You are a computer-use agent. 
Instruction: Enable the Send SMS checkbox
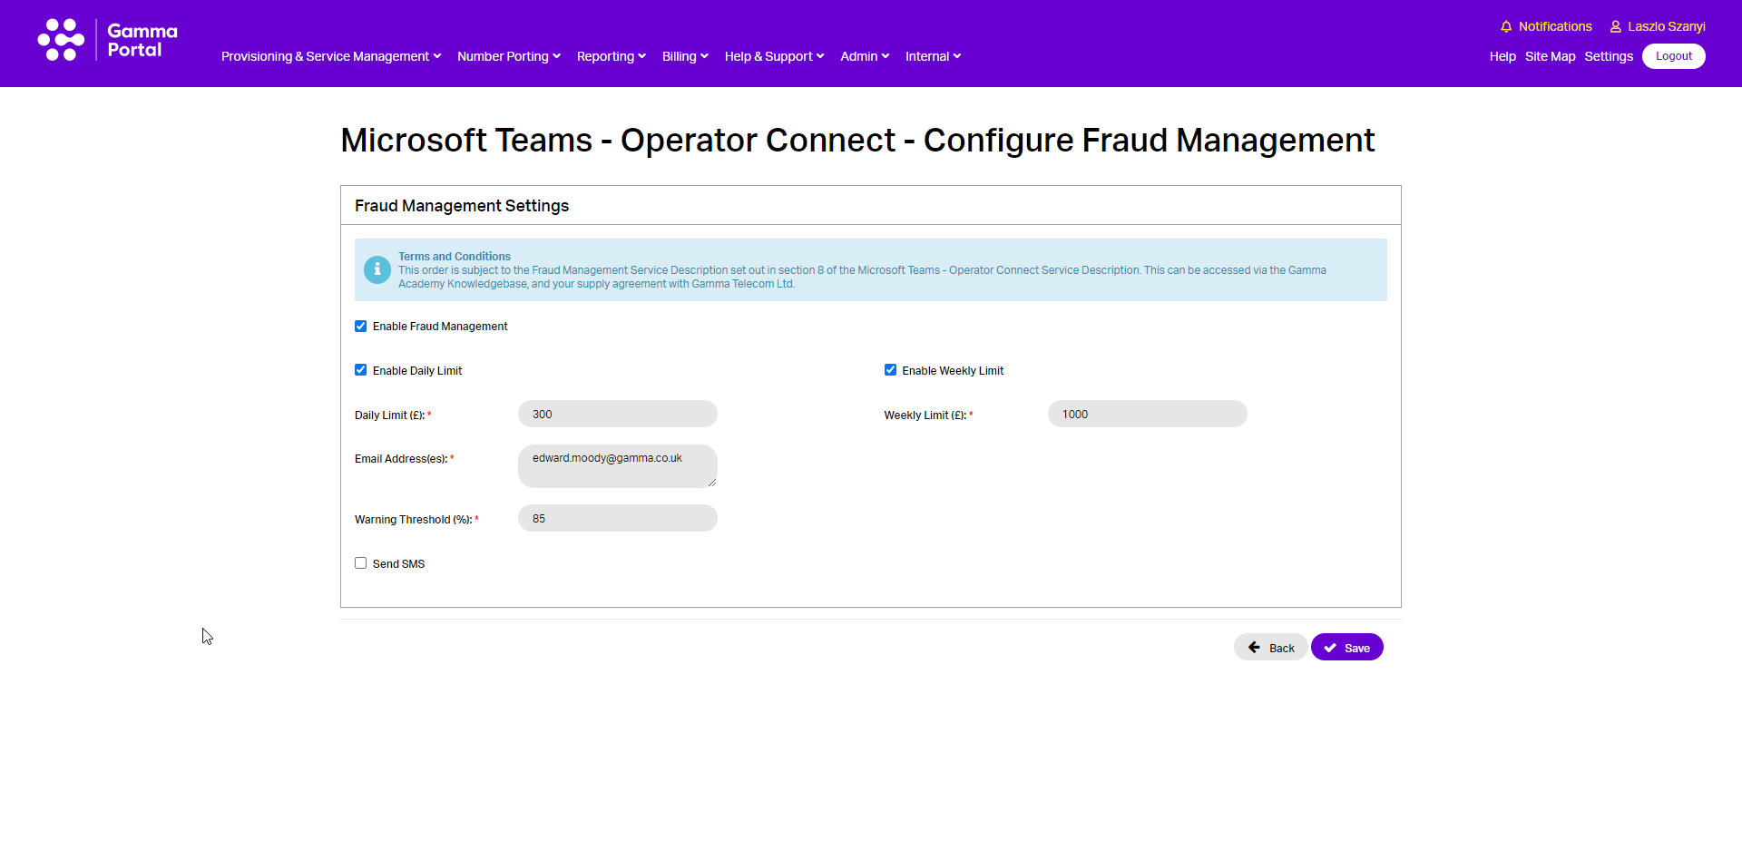[361, 563]
